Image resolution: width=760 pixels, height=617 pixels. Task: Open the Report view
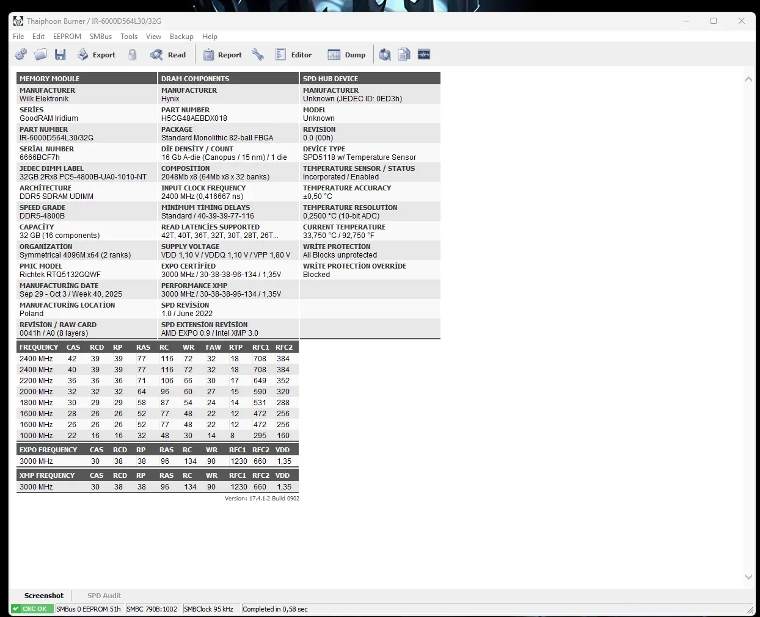tap(222, 55)
